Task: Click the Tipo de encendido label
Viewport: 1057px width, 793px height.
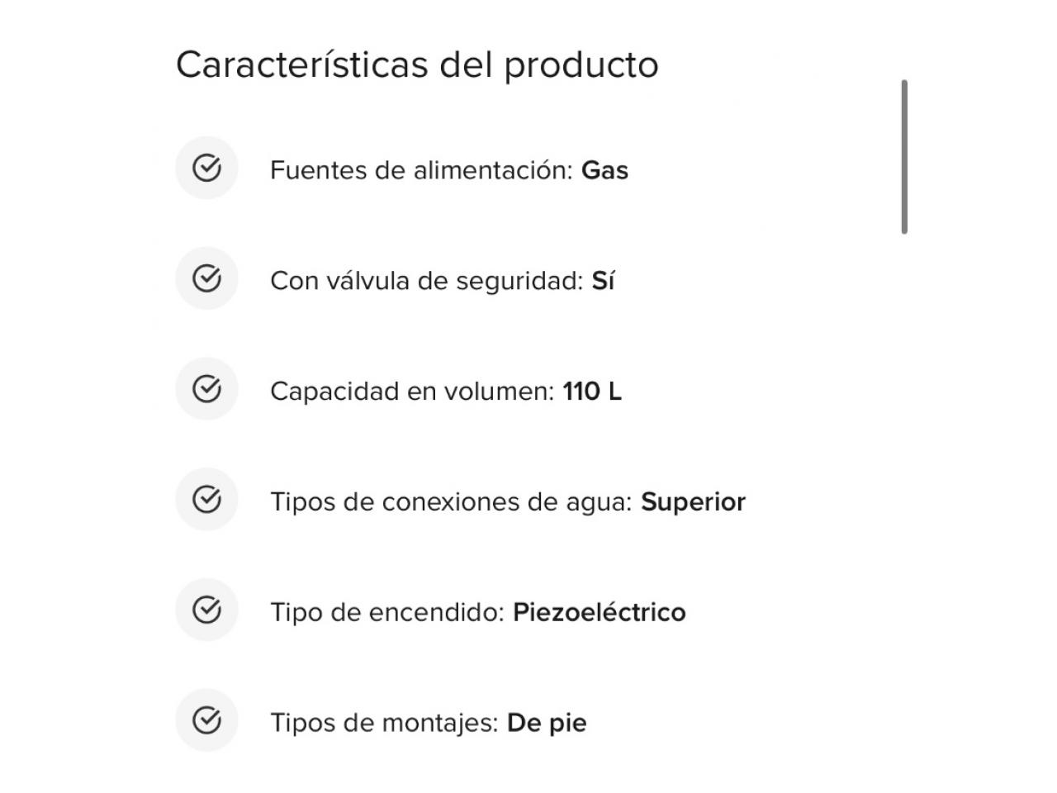Action: click(387, 613)
